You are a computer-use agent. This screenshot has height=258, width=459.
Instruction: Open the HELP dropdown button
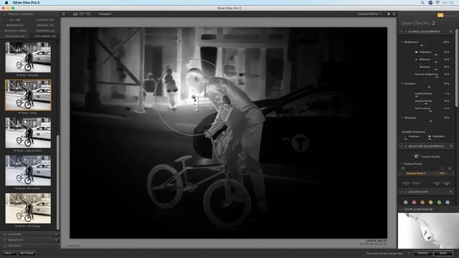[x=9, y=253]
